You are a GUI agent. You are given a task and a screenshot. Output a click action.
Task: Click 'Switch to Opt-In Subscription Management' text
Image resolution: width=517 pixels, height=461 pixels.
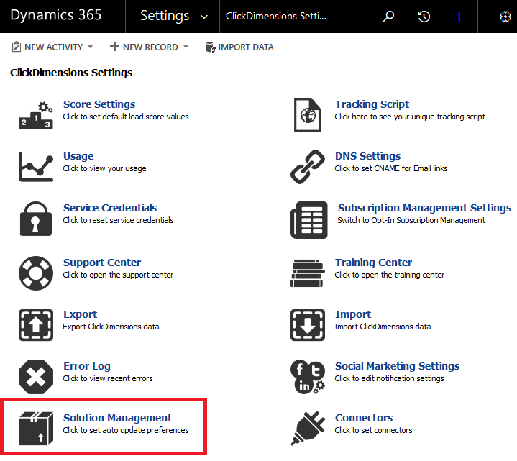(411, 220)
